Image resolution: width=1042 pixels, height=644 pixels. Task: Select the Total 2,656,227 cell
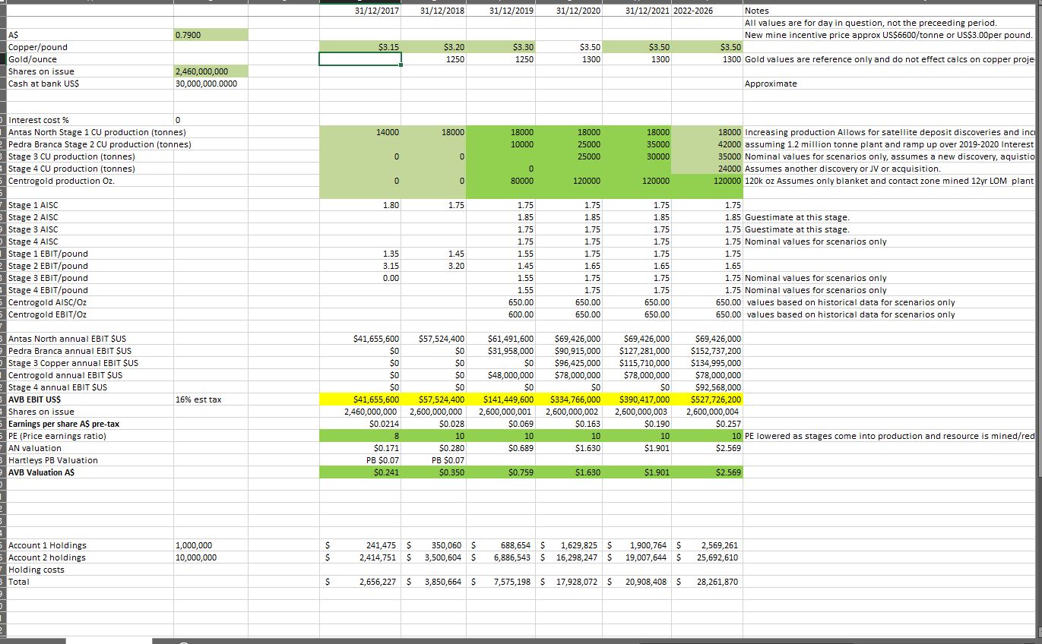tap(360, 582)
